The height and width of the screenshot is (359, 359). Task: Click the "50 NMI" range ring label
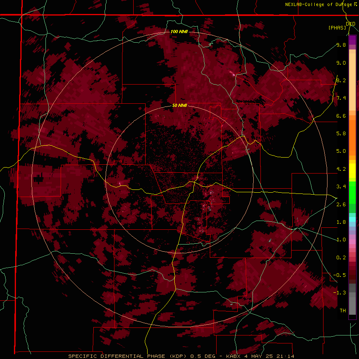pyautogui.click(x=179, y=106)
